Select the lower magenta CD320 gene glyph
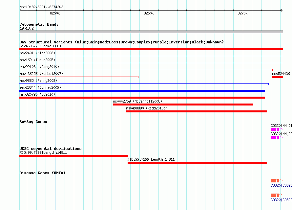Screen dimensions: 292x210 (277, 138)
